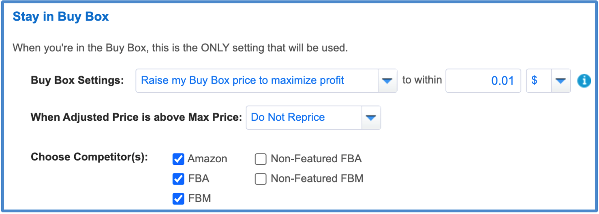Expand the Buy Box Settings dropdown arrow
Screen dimensions: 599x214
point(387,81)
